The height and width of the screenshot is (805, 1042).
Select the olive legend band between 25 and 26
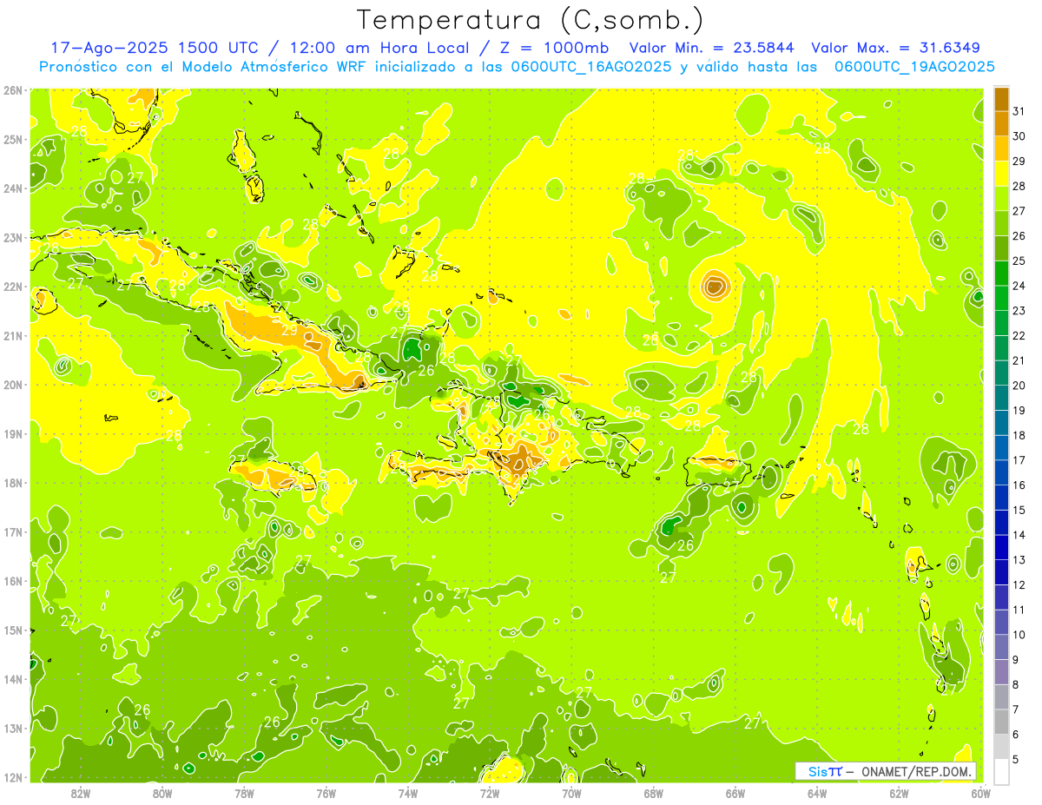(1001, 247)
